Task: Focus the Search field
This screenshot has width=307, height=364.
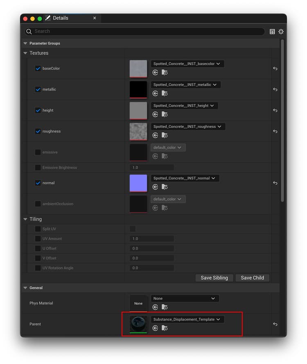Action: pos(144,32)
